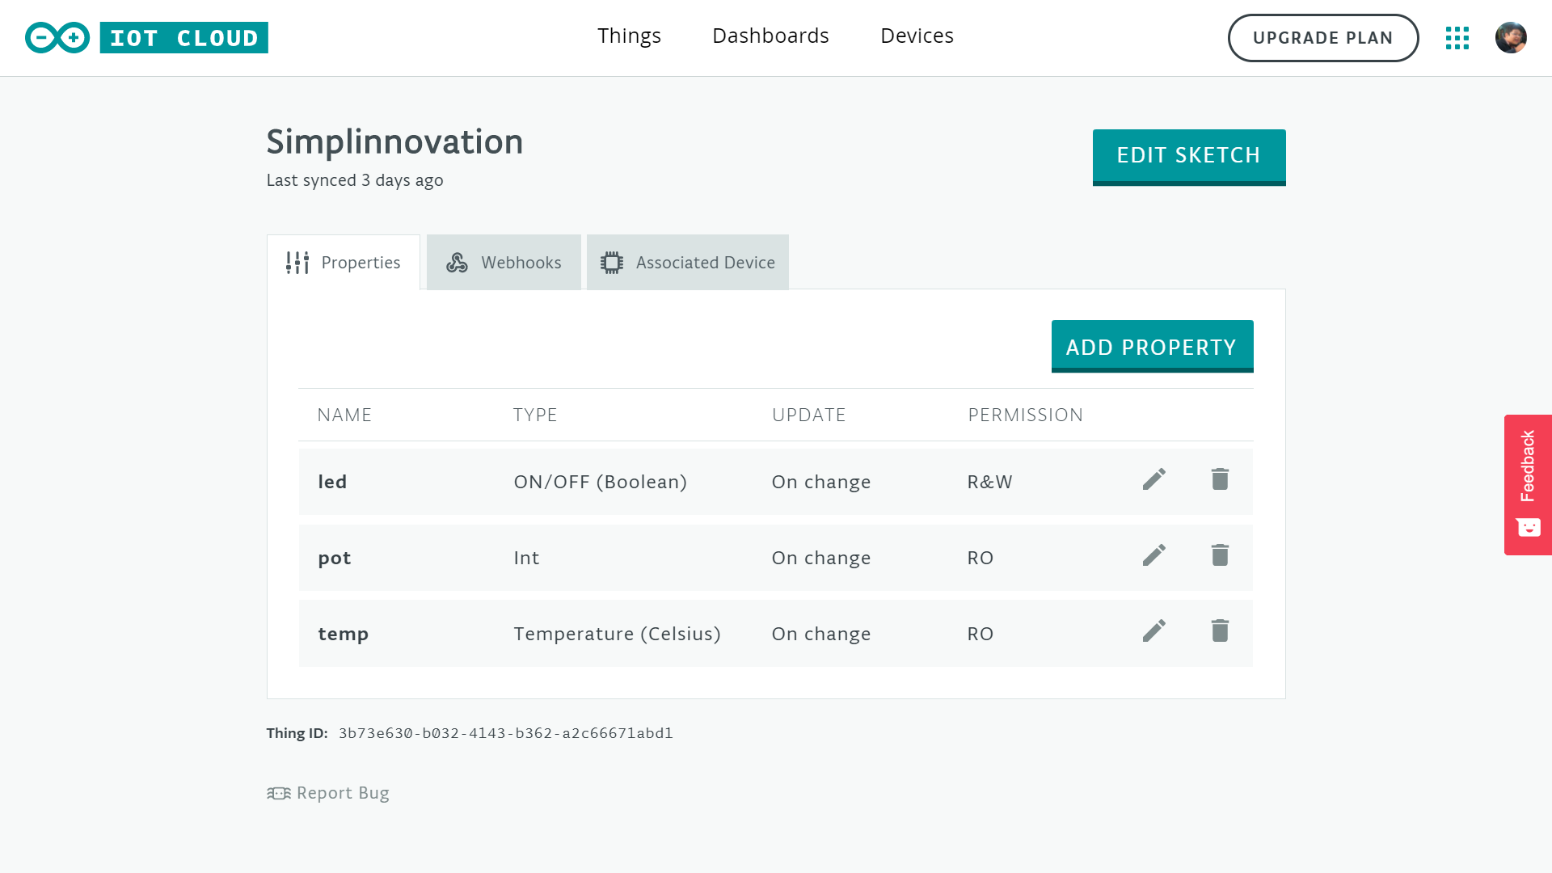1552x873 pixels.
Task: Click the Arduino infinity logo
Action: pyautogui.click(x=57, y=38)
